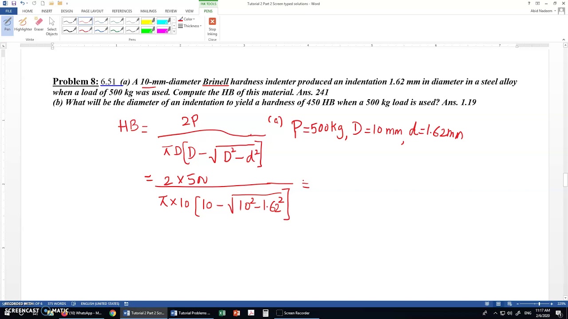
Task: Expand the Pens gallery More arrow
Action: [x=174, y=32]
